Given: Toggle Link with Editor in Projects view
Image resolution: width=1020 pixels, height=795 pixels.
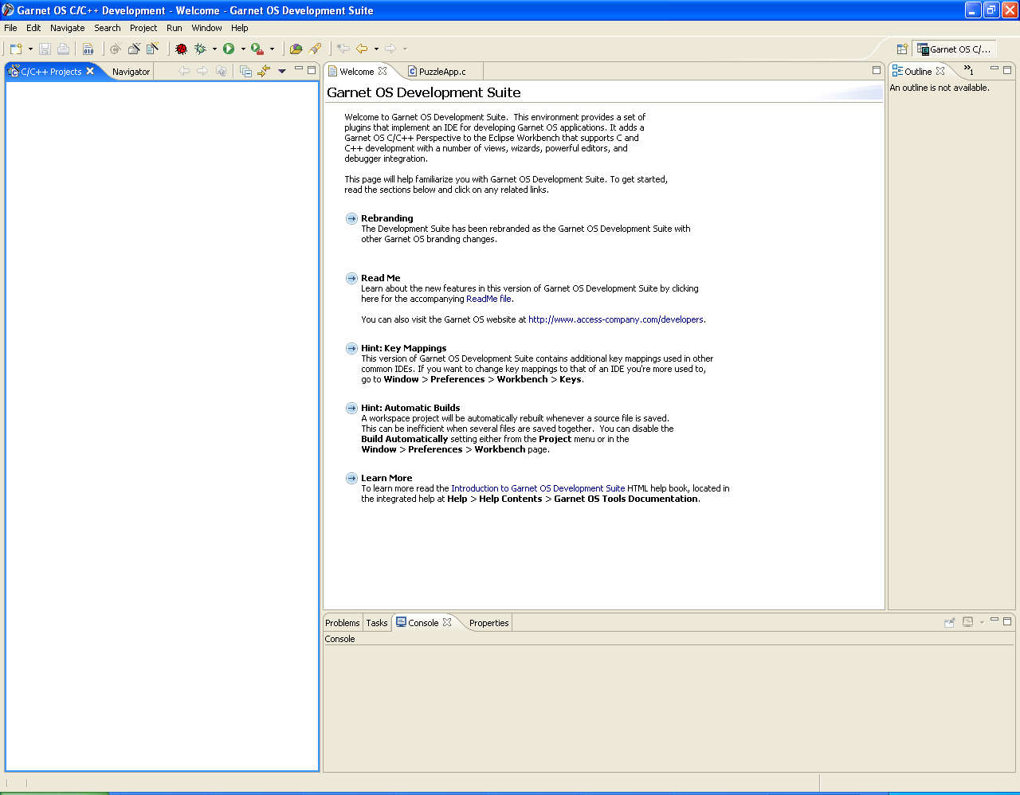Looking at the screenshot, I should 264,71.
